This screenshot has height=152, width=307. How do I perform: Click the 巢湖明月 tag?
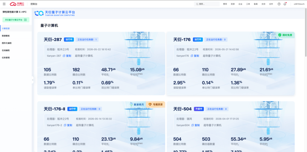click(x=137, y=105)
